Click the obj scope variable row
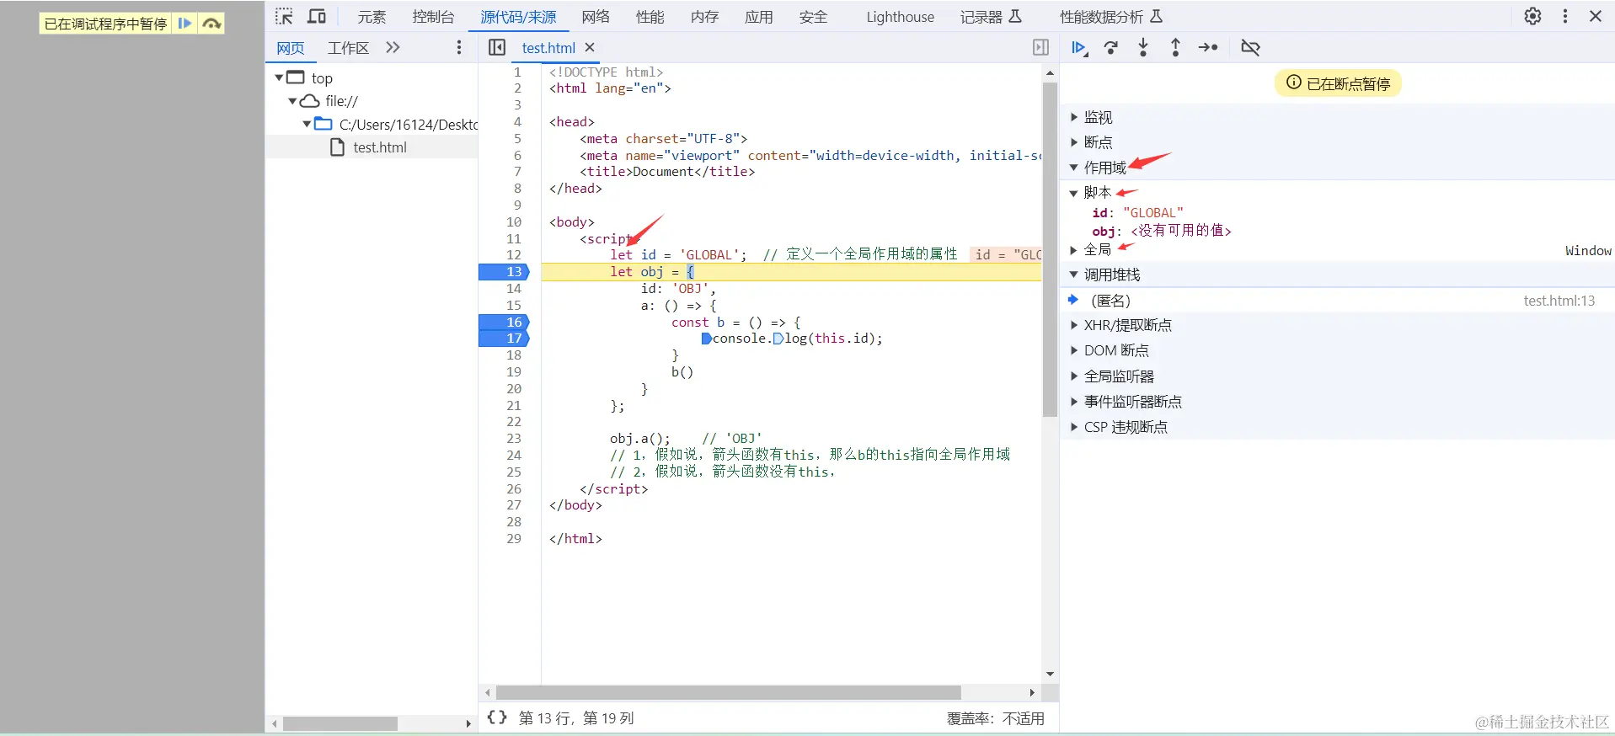1615x736 pixels. (x=1162, y=231)
